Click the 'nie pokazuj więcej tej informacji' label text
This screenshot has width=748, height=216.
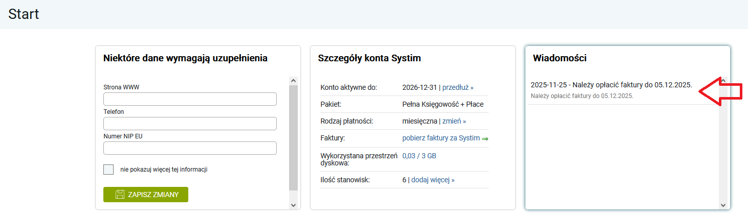tap(164, 170)
